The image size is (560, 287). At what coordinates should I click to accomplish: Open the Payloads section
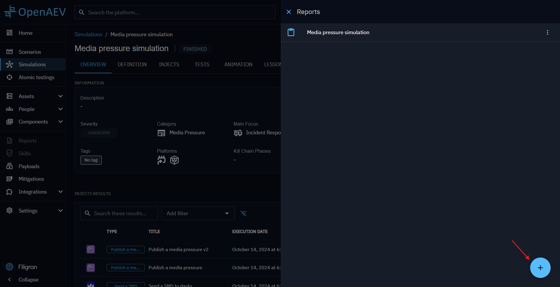tap(29, 166)
